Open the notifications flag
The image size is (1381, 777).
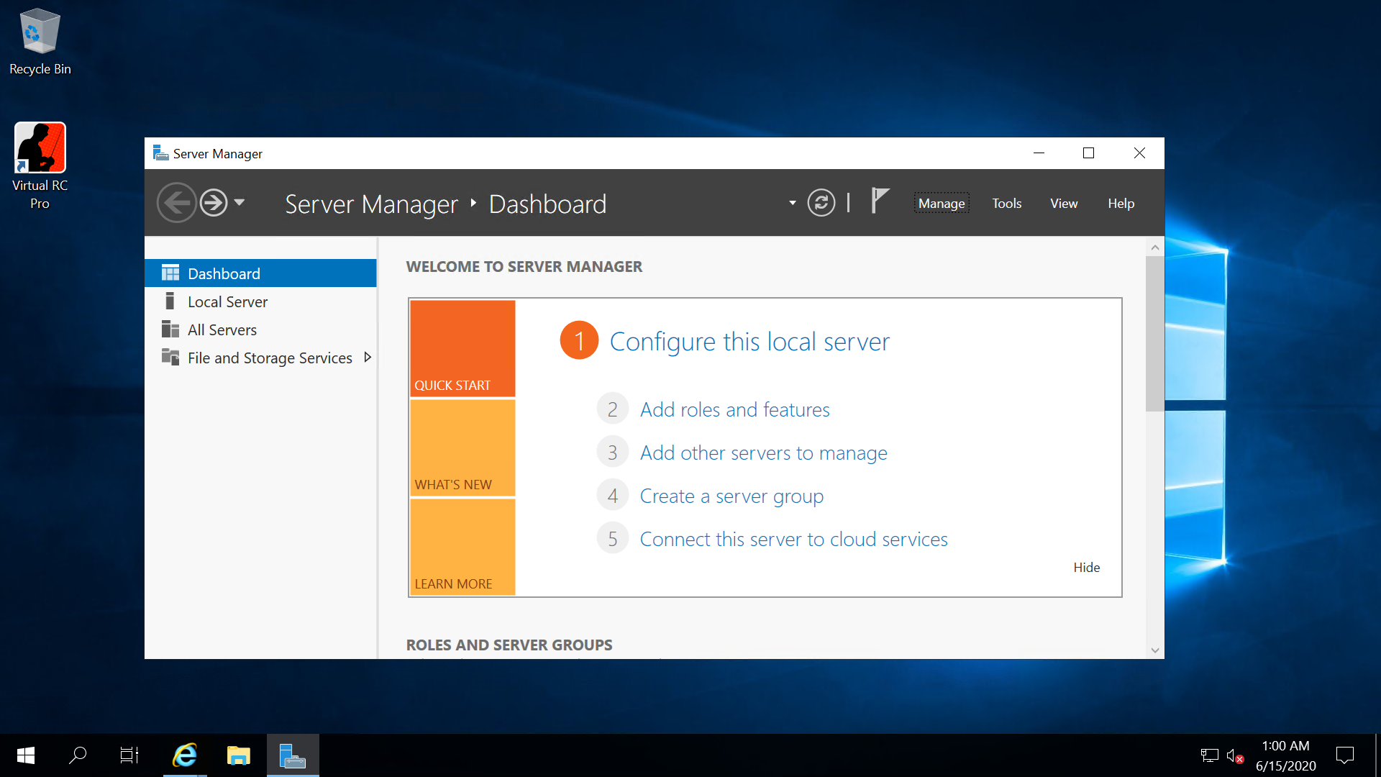(880, 201)
